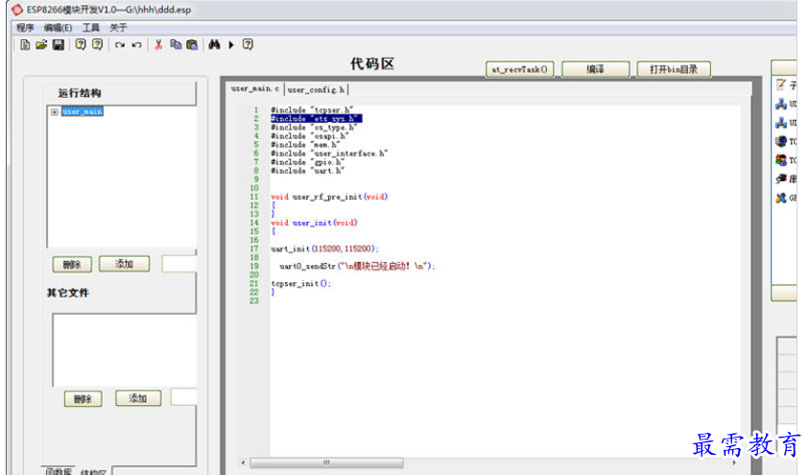The width and height of the screenshot is (809, 475).
Task: Click the black run arrow icon
Action: (231, 45)
